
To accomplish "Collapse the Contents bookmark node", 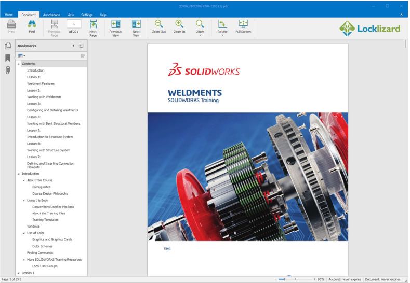I will 19,64.
